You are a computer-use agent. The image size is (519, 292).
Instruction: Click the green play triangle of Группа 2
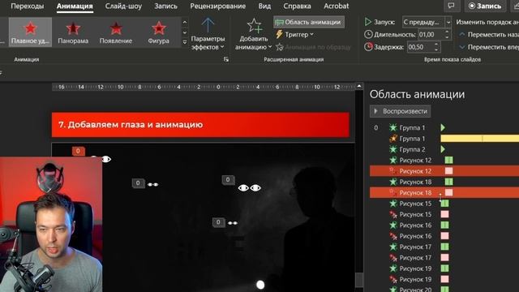[x=443, y=149]
